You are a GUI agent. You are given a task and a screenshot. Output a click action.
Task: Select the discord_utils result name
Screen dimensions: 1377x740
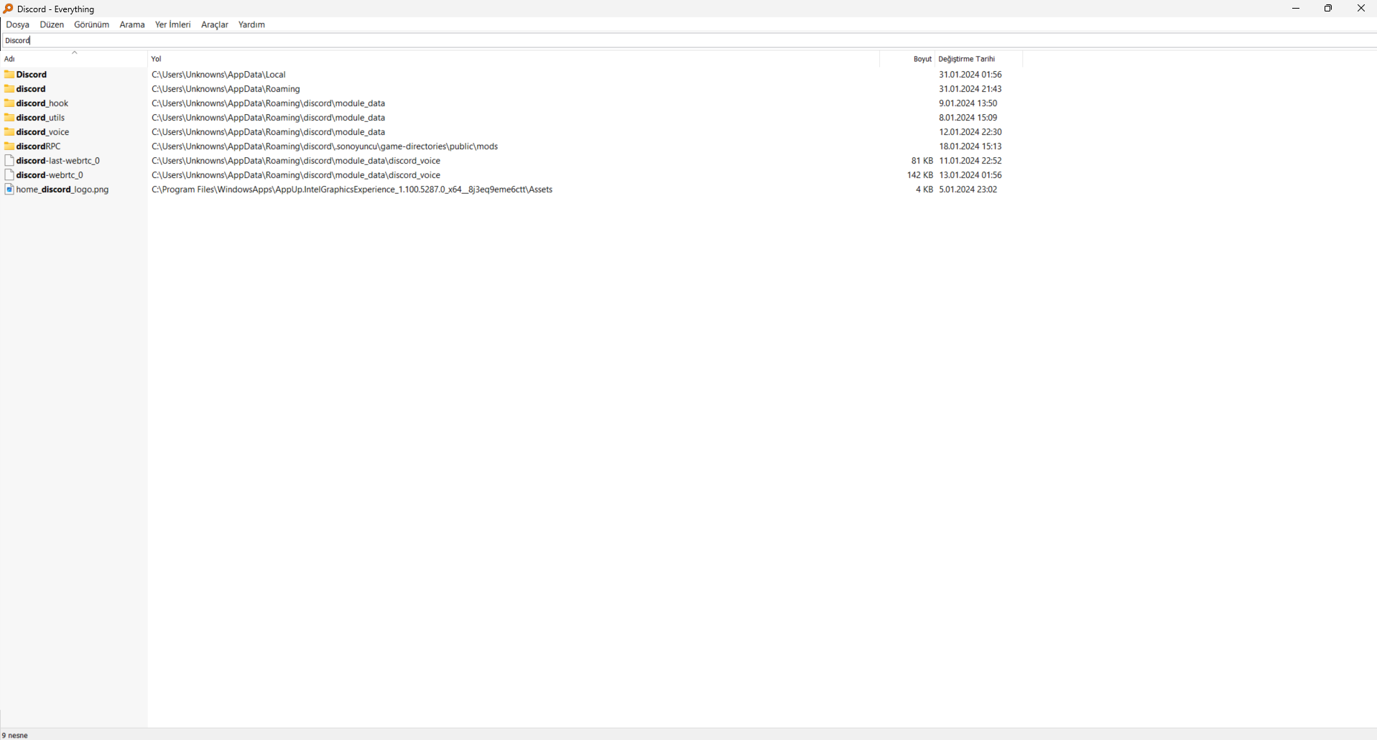coord(40,118)
